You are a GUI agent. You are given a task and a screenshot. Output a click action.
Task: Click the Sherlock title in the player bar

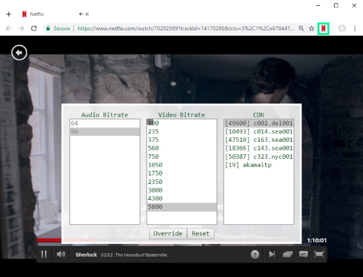tap(86, 255)
